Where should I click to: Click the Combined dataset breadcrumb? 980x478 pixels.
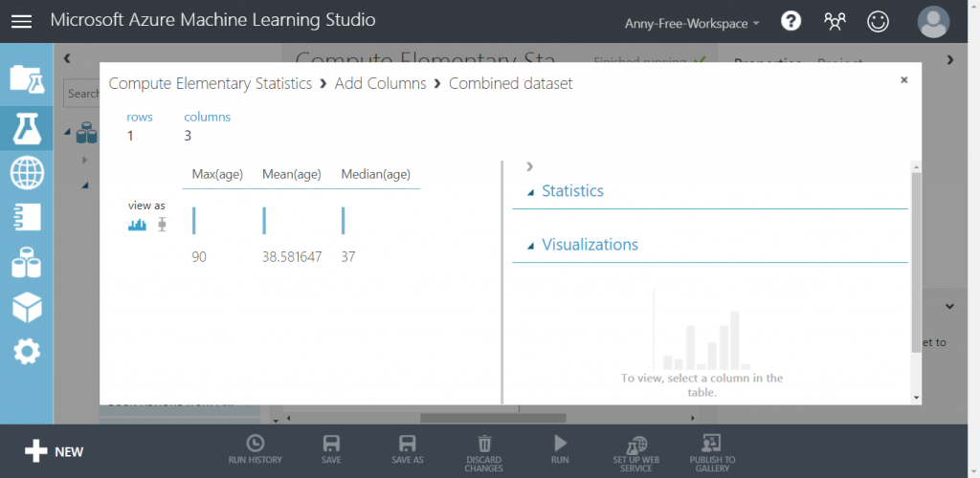pos(511,83)
